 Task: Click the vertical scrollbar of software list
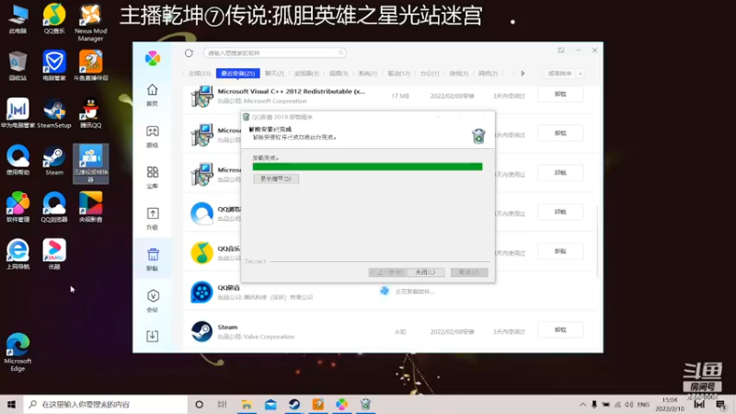pyautogui.click(x=597, y=242)
